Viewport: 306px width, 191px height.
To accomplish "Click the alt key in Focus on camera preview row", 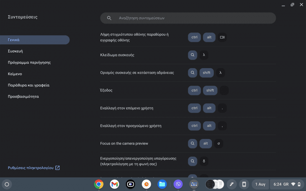I will pos(206,144).
